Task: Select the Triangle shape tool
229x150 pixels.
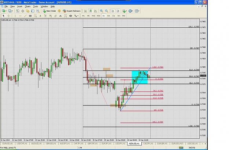Action: (x=60, y=16)
